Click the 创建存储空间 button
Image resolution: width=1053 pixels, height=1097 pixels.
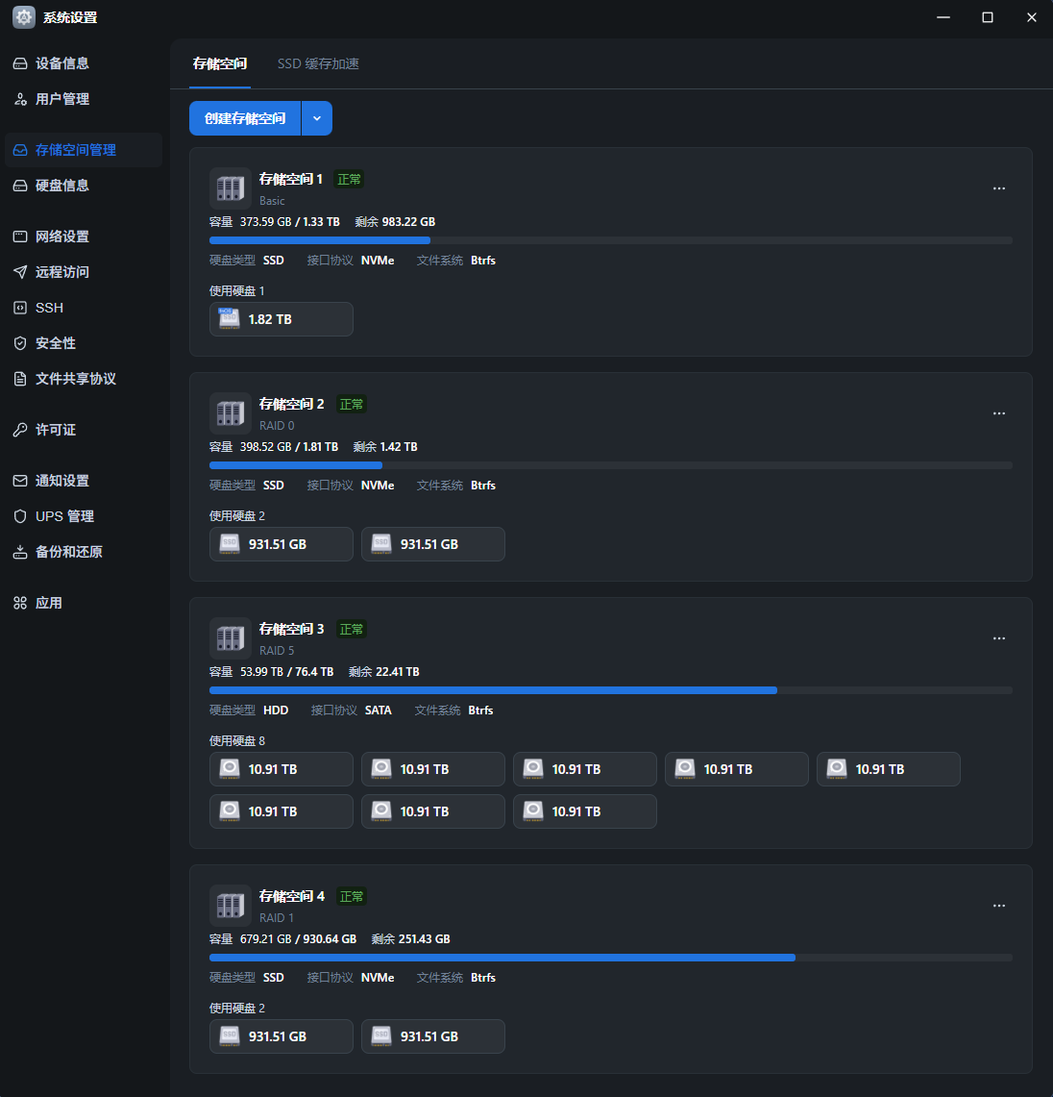click(x=245, y=117)
